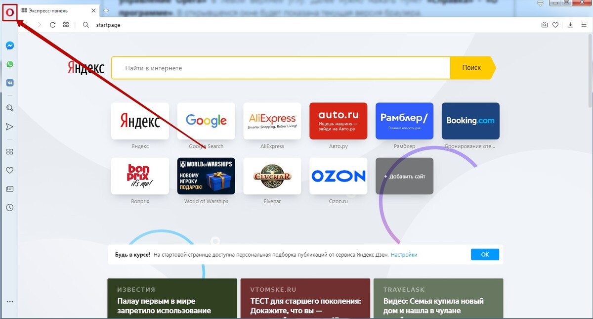Open the OZON speed dial tile
The height and width of the screenshot is (319, 593).
click(x=339, y=176)
